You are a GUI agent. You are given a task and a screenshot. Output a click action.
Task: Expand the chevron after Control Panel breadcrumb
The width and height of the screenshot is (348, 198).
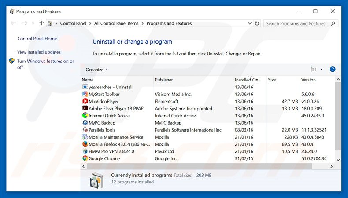click(x=90, y=23)
